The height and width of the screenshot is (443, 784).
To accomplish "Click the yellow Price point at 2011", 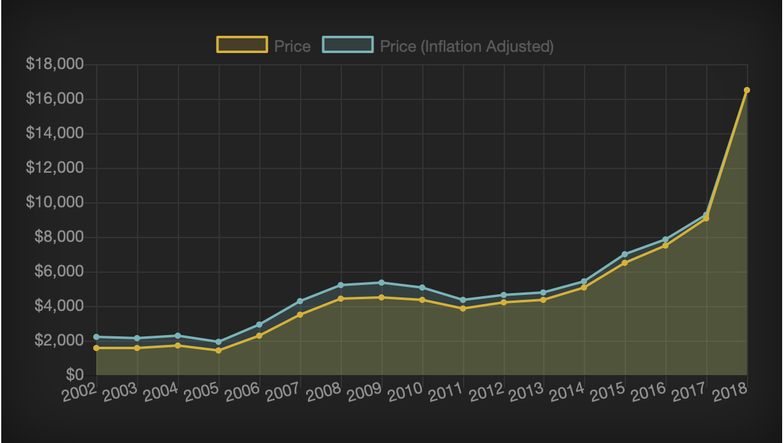I will (463, 308).
